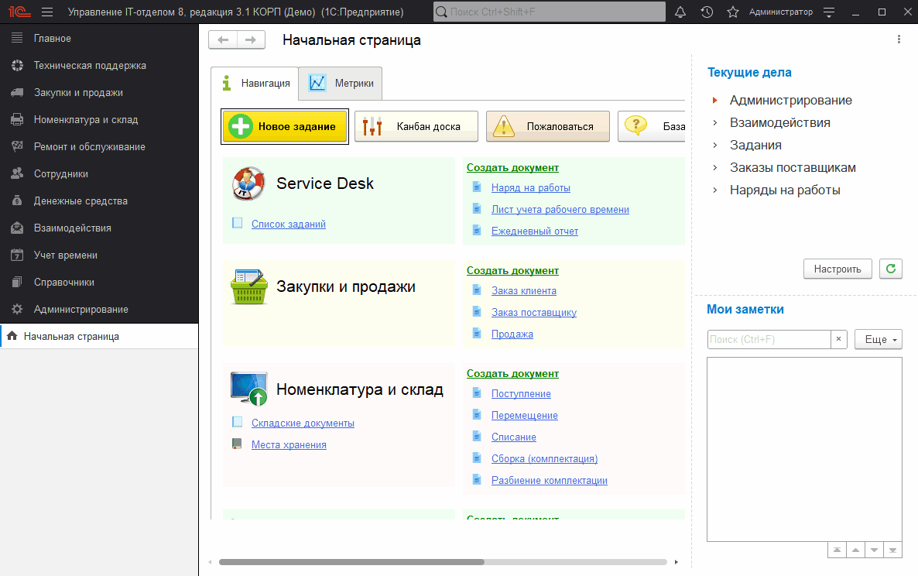The height and width of the screenshot is (576, 918).
Task: Open the notifications bell icon
Action: (x=680, y=12)
